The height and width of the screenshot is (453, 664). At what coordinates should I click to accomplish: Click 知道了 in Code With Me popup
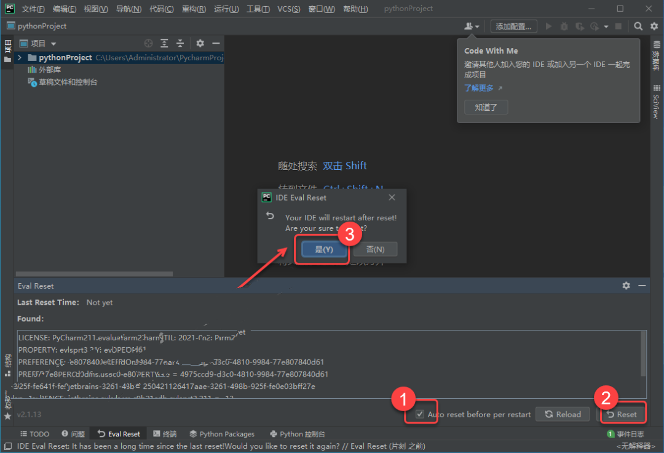[486, 107]
